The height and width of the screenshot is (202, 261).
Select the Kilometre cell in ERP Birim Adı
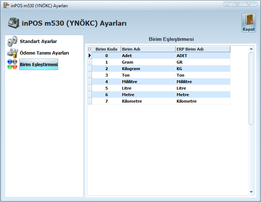[x=203, y=101]
